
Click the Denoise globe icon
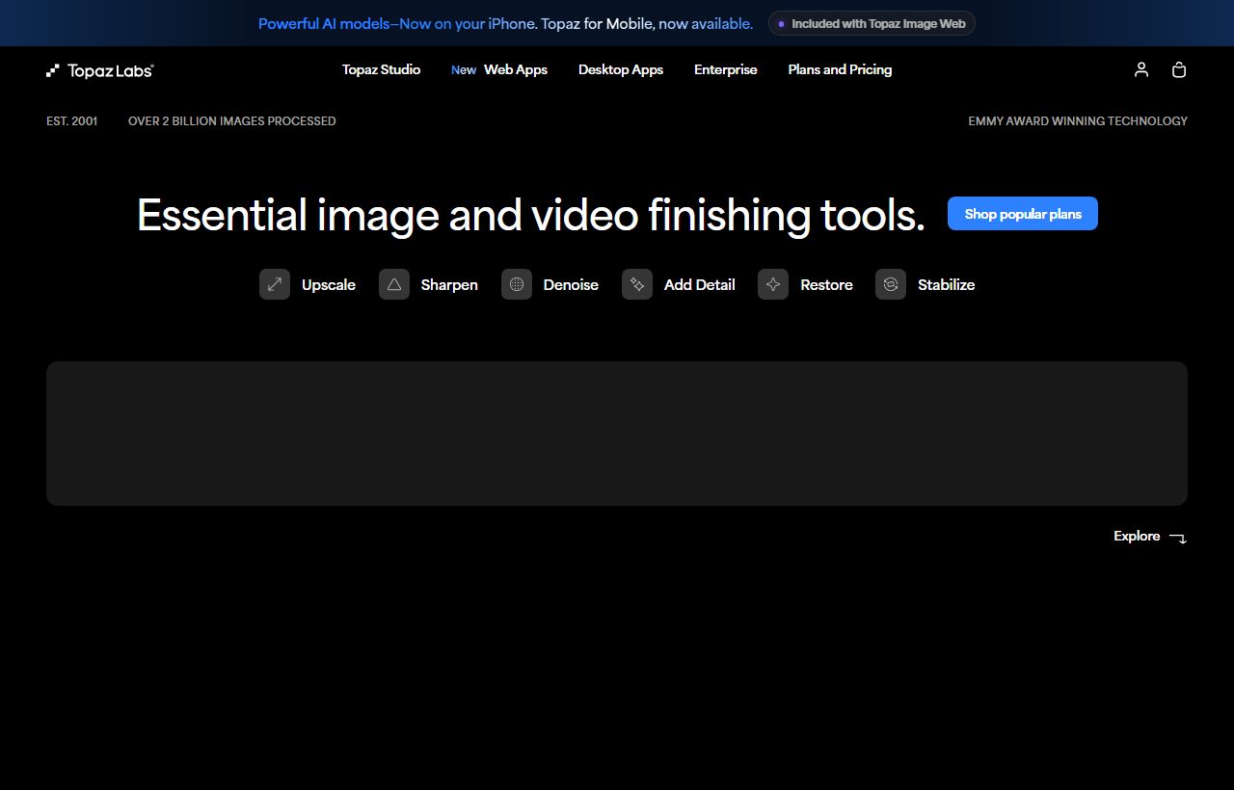pyautogui.click(x=517, y=284)
